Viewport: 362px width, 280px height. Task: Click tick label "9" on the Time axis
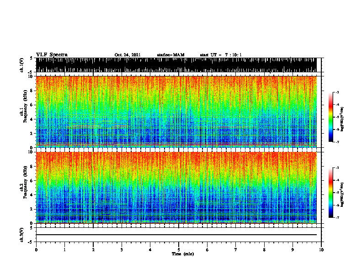click(x=293, y=250)
